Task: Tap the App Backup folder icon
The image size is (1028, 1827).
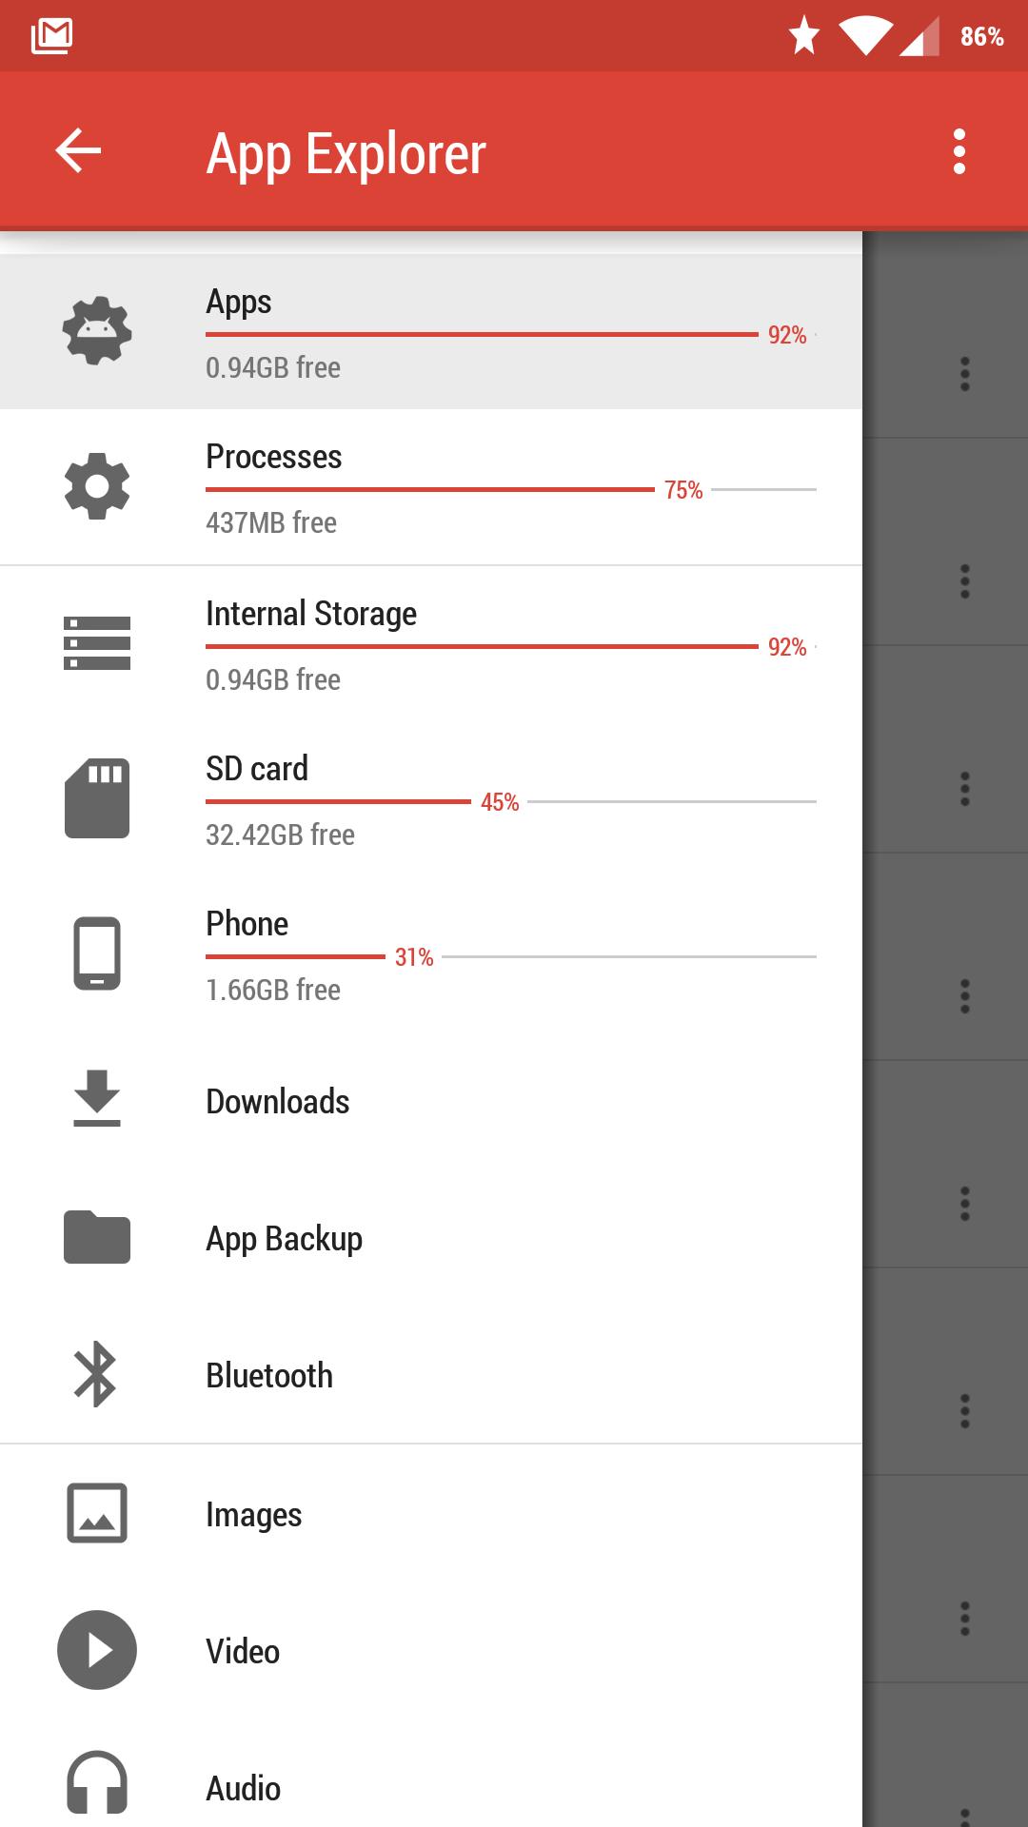Action: 97,1237
